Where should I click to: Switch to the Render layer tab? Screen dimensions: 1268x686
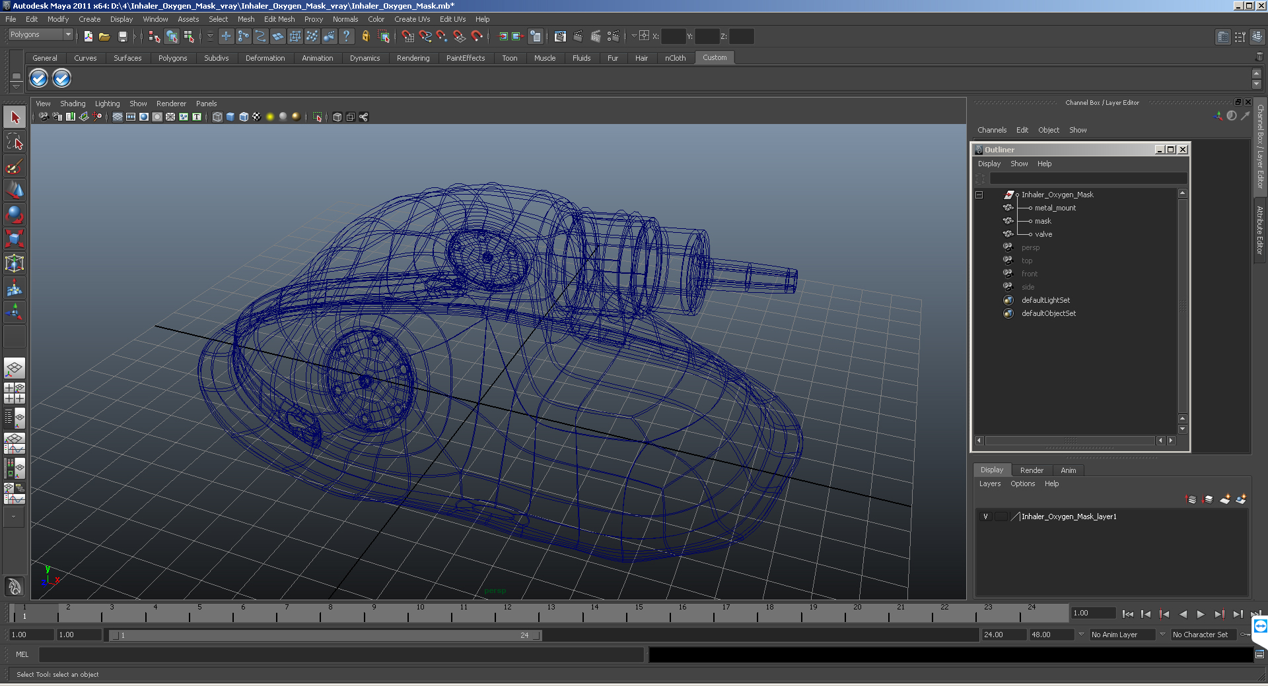pos(1032,470)
